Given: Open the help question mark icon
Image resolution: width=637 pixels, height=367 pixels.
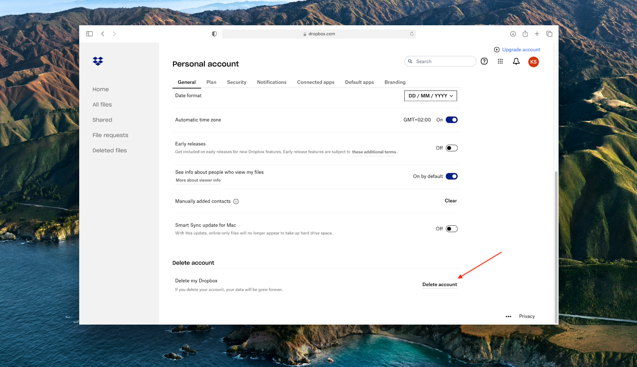Looking at the screenshot, I should (x=484, y=61).
